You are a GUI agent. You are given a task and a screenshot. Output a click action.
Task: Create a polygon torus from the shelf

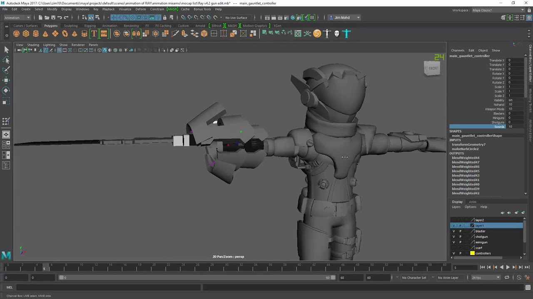(x=65, y=34)
